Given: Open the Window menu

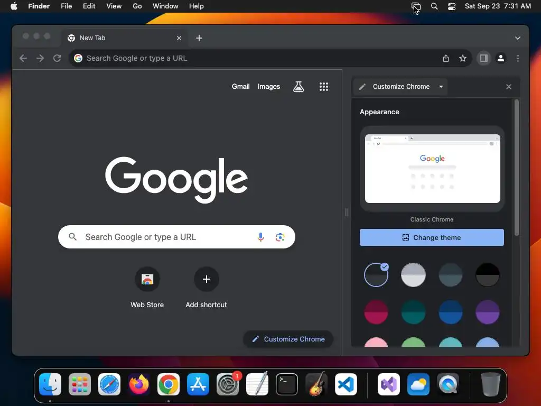Looking at the screenshot, I should [x=165, y=6].
